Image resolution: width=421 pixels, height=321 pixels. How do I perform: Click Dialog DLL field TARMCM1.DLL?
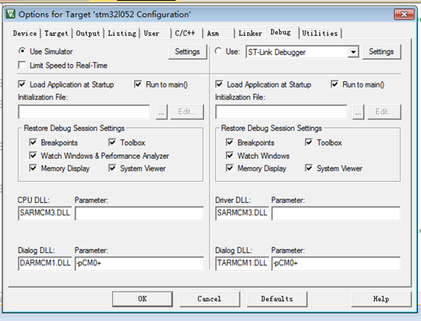pyautogui.click(x=242, y=264)
